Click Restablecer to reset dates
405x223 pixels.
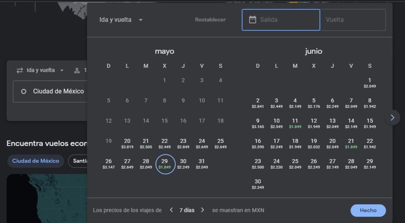coord(210,20)
